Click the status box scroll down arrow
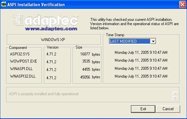Viewport: 187px width, 119px height. [x=175, y=98]
